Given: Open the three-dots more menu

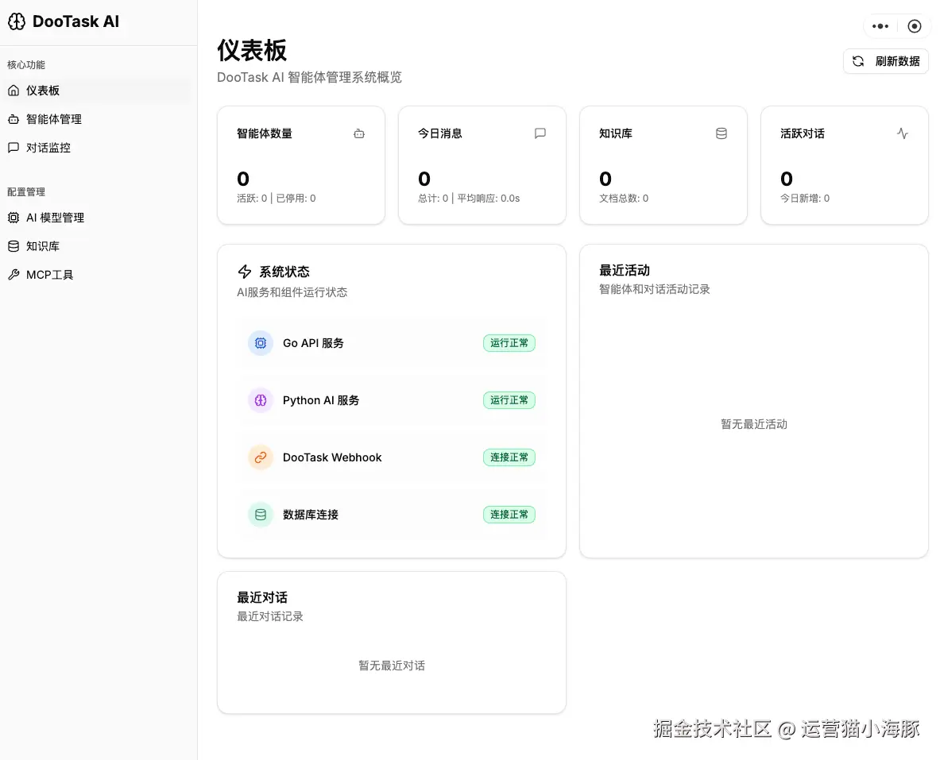Looking at the screenshot, I should (880, 26).
